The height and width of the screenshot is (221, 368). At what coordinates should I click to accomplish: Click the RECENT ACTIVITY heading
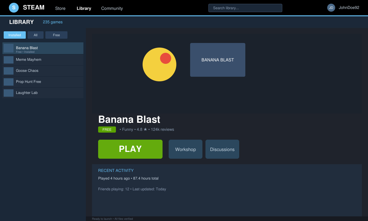tap(116, 171)
